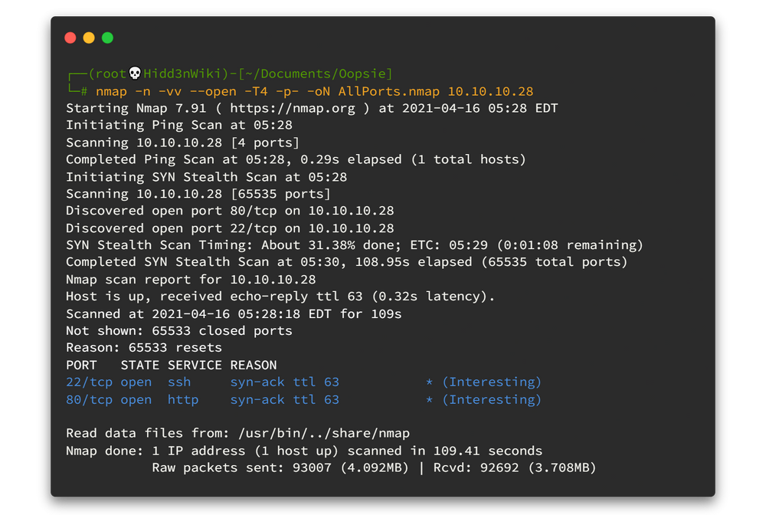
Task: Click the Interesting label on the http row
Action: (491, 399)
